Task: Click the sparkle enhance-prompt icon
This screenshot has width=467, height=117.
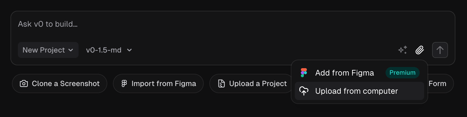Action: coord(403,50)
